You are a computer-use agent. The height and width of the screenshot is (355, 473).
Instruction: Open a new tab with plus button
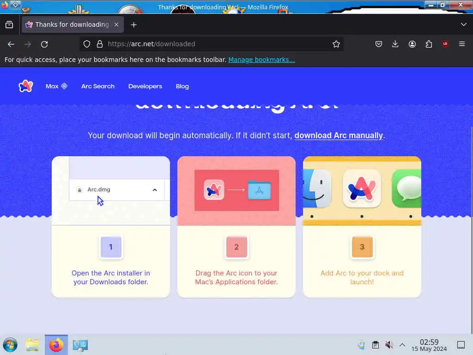[x=133, y=25]
